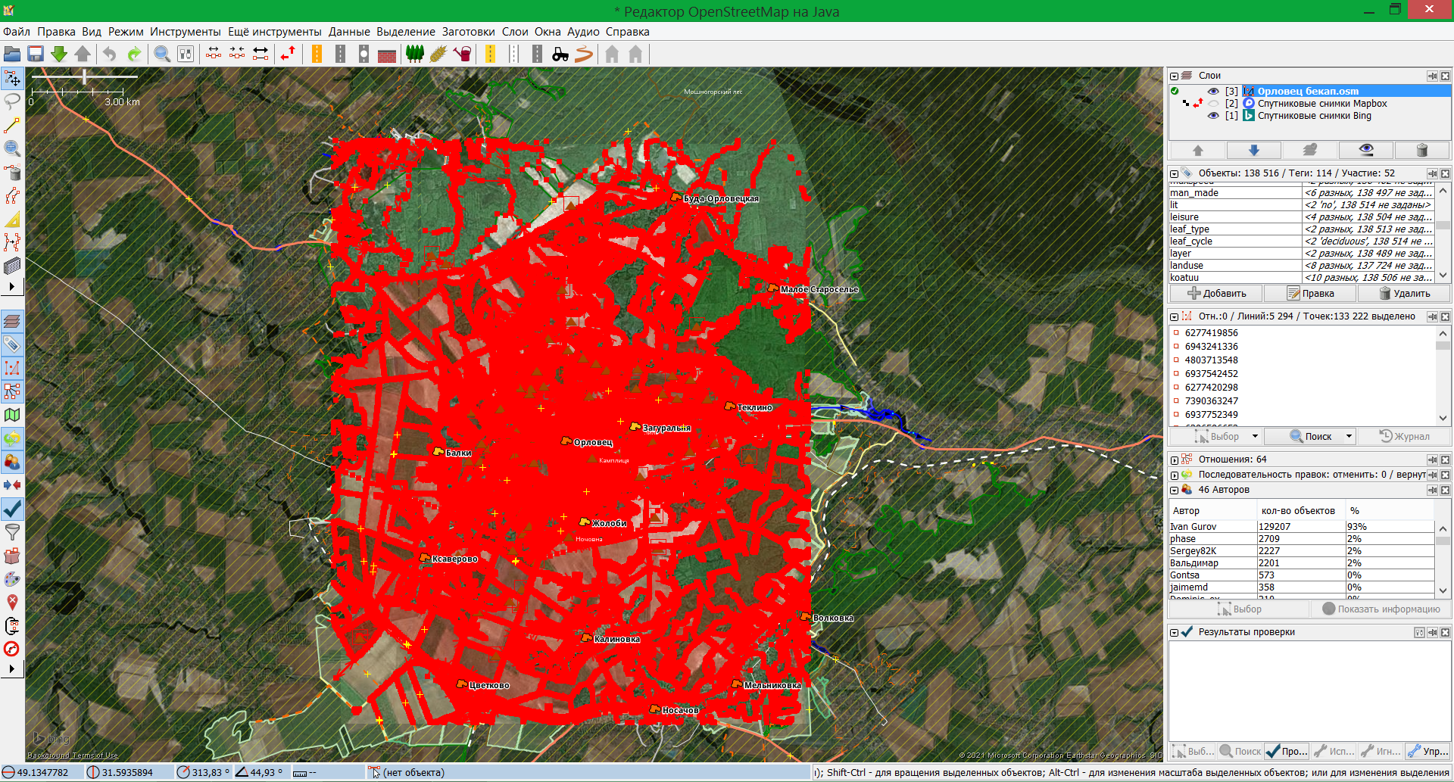Activate the zoom mode tool in sidebar

(x=12, y=148)
